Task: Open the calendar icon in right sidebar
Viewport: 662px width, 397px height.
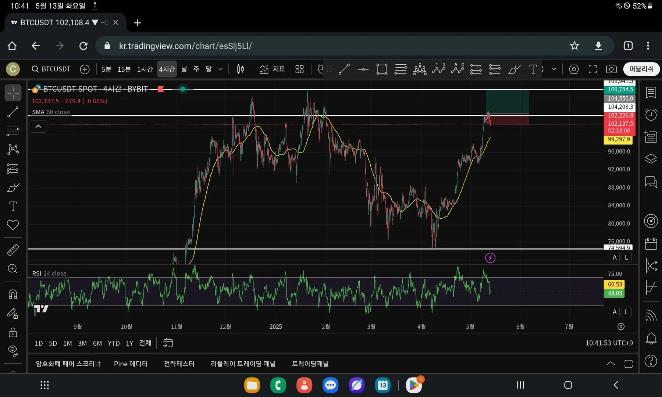Action: tap(651, 243)
